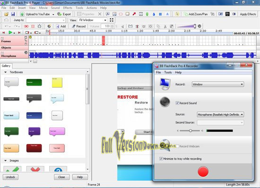Select the orange textbox thumbnail

(x=11, y=148)
